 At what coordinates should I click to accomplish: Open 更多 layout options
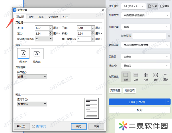coord(166,77)
